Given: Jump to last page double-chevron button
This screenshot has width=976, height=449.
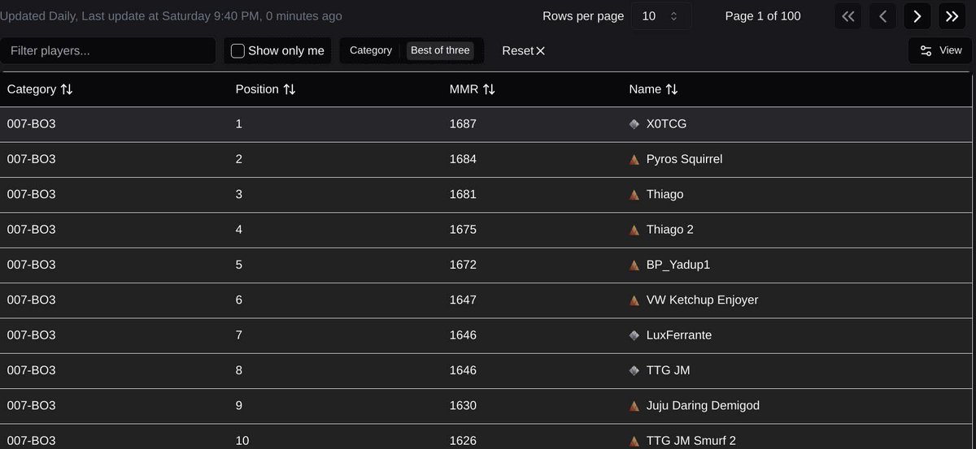Looking at the screenshot, I should point(952,16).
